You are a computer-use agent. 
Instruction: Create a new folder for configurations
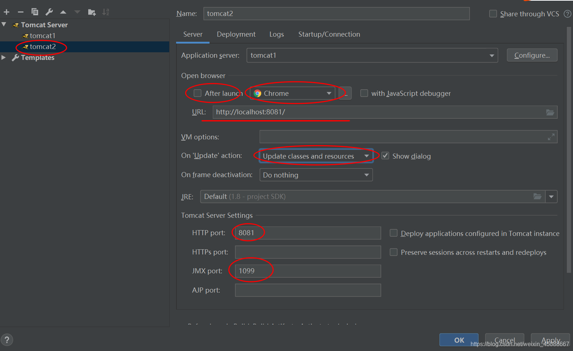tap(92, 12)
